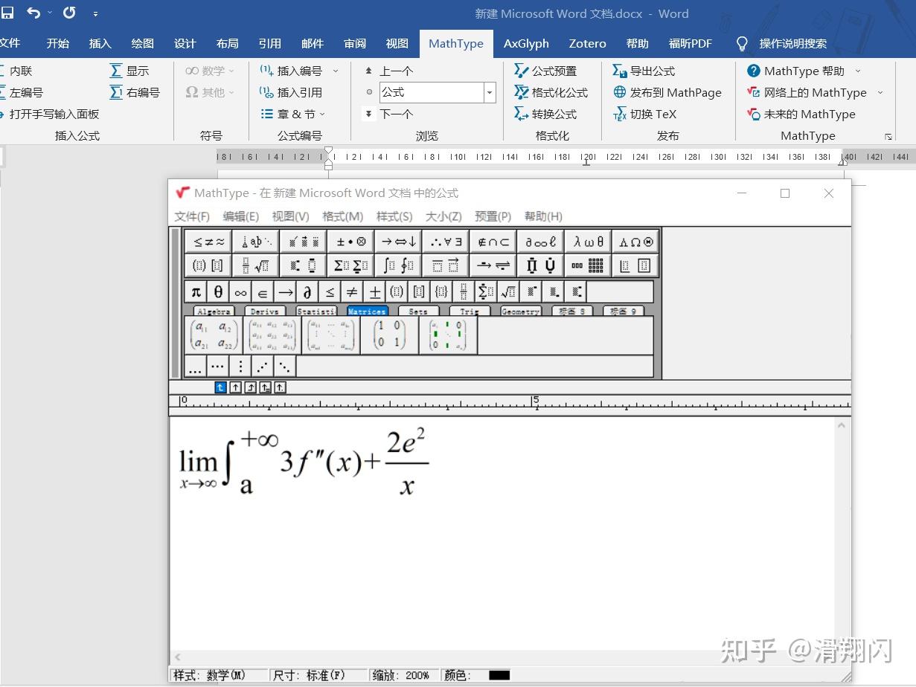Image resolution: width=916 pixels, height=687 pixels.
Task: Insert the plus-minus symbol from small bar
Action: click(374, 291)
